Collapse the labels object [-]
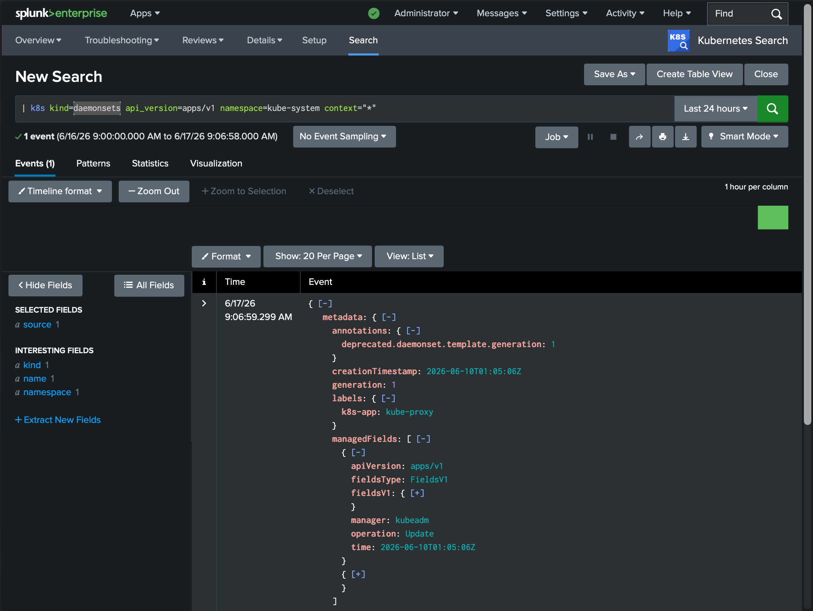This screenshot has height=611, width=813. coord(388,399)
